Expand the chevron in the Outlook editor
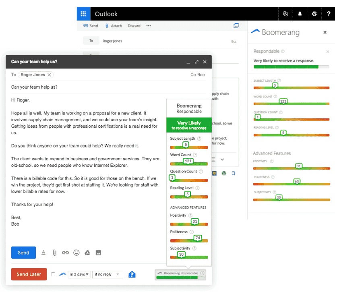Image resolution: width=337 pixels, height=292 pixels. point(222,159)
